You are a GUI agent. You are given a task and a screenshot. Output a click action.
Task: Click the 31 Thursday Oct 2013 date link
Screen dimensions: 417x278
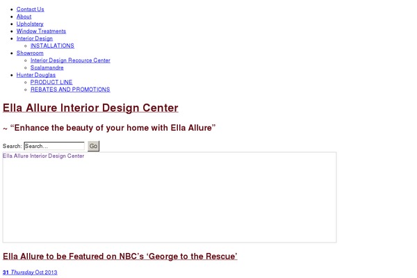click(x=30, y=272)
